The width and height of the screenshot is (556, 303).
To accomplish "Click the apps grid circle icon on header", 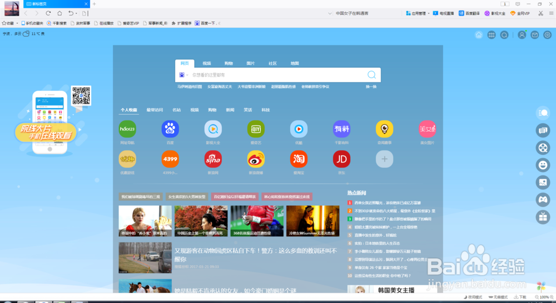I will pyautogui.click(x=492, y=35).
